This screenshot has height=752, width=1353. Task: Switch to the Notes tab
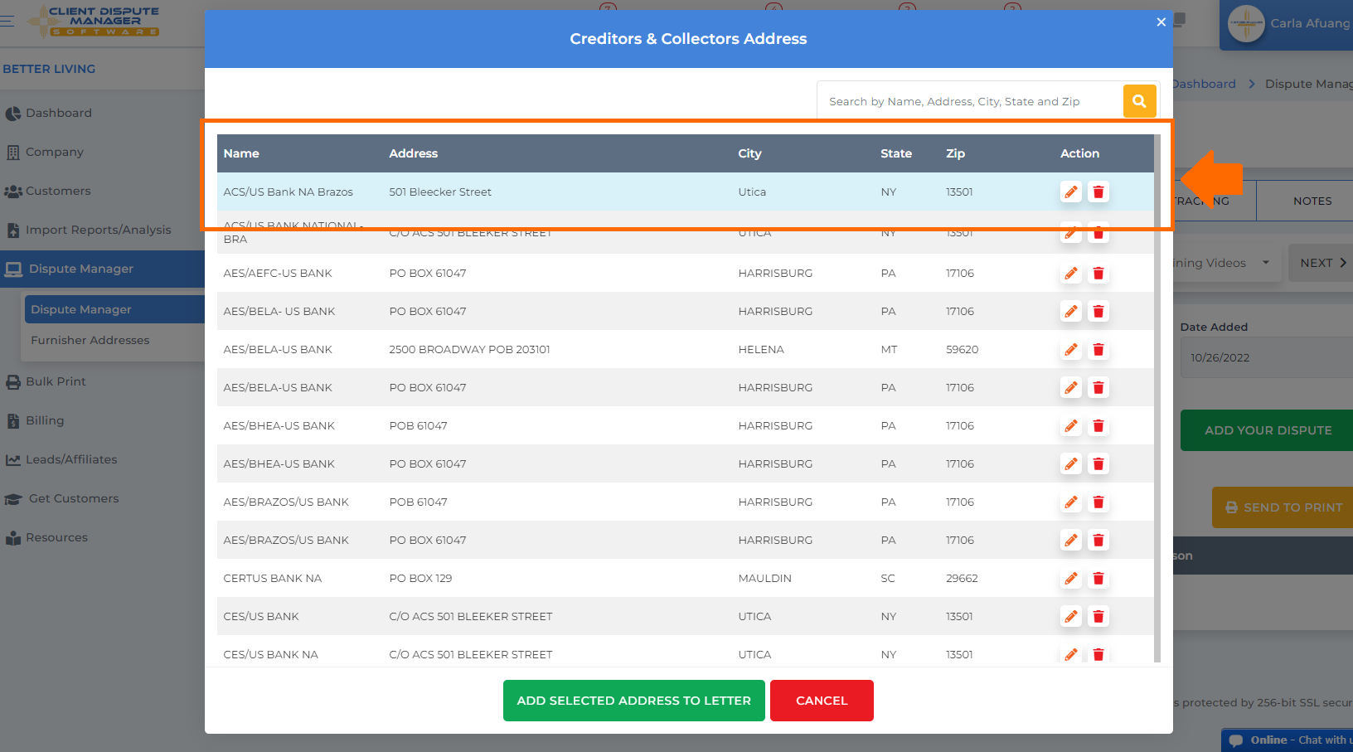[x=1312, y=201]
